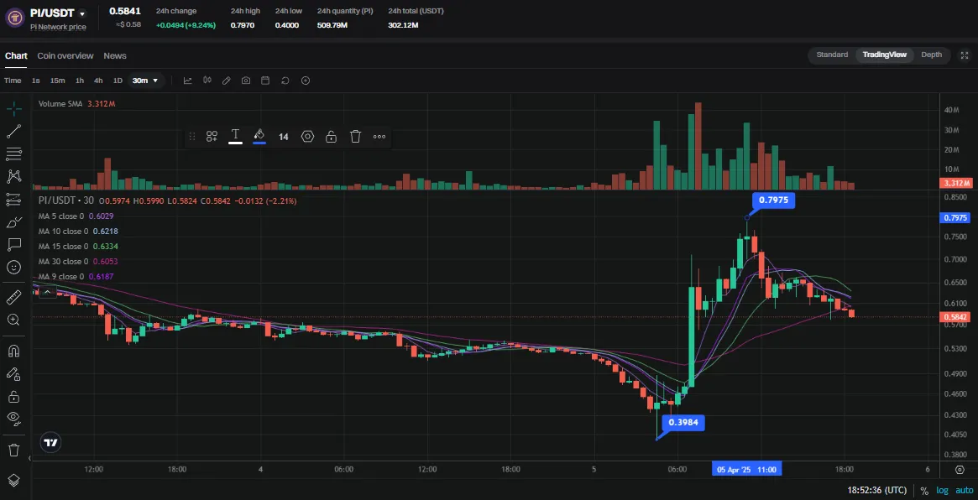This screenshot has width=978, height=500.
Task: Change background fill color bucket
Action: pyautogui.click(x=259, y=137)
